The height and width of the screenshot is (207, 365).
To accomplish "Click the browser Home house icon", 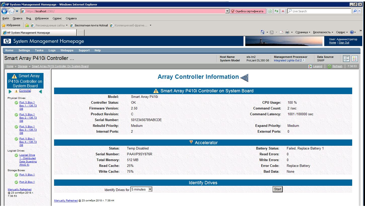I will pos(263,32).
